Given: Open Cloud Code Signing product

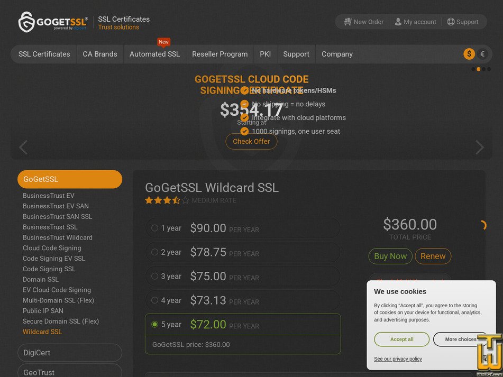Looking at the screenshot, I should coord(52,248).
